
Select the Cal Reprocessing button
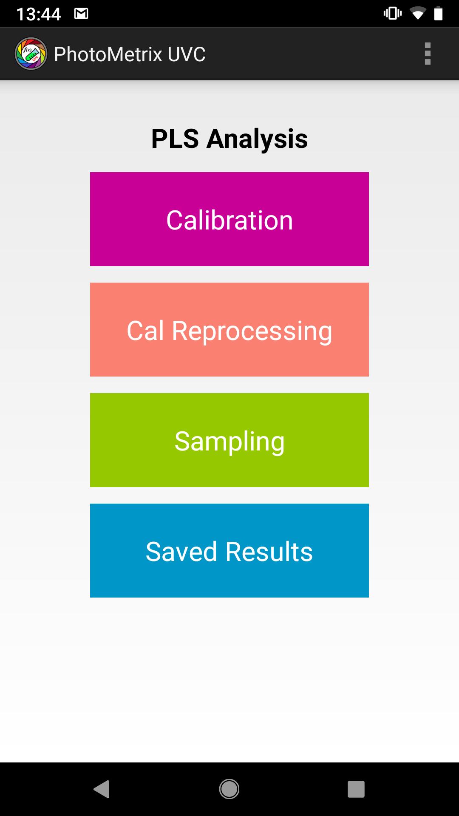pyautogui.click(x=229, y=330)
